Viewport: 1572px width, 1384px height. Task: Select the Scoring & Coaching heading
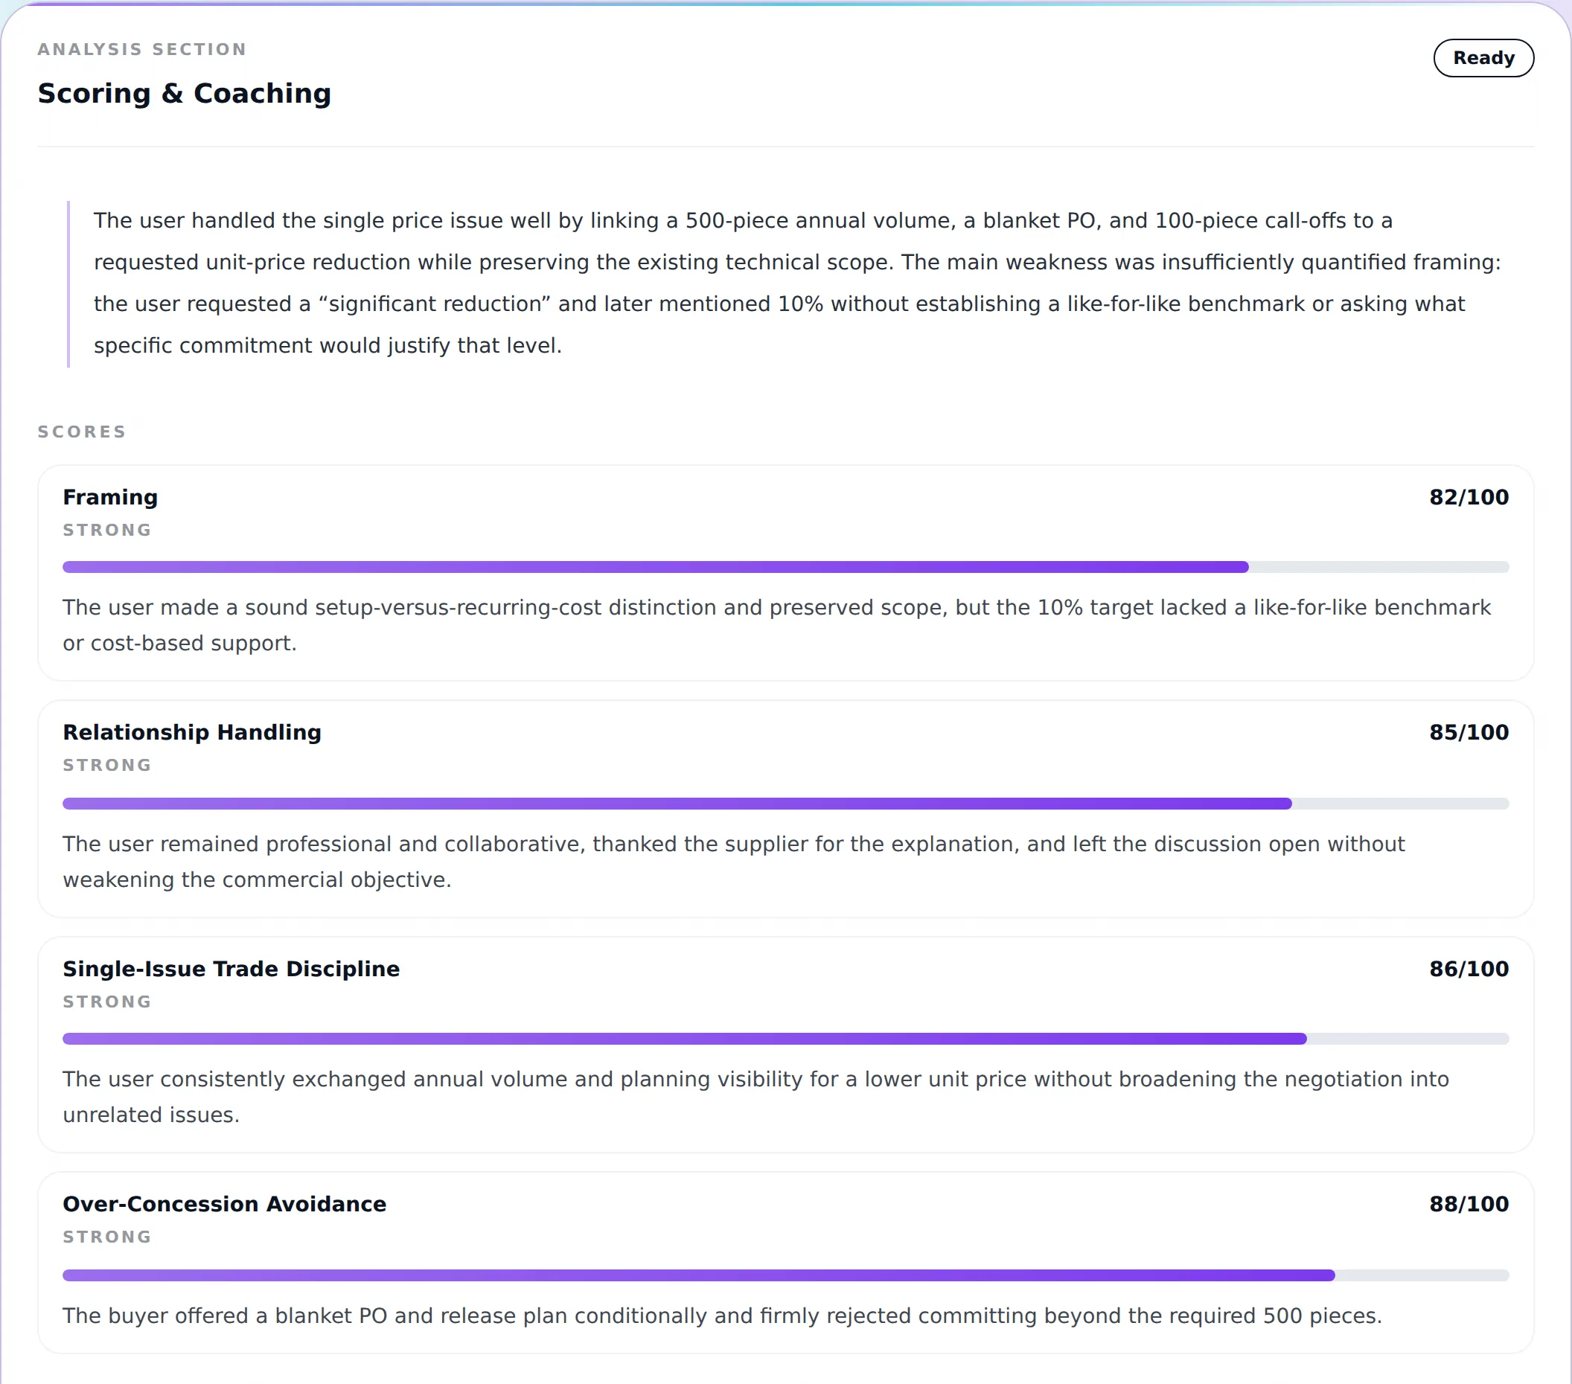coord(185,93)
